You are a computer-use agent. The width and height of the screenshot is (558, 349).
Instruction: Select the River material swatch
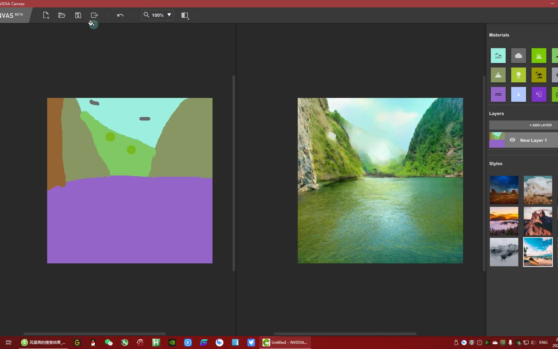(498, 94)
